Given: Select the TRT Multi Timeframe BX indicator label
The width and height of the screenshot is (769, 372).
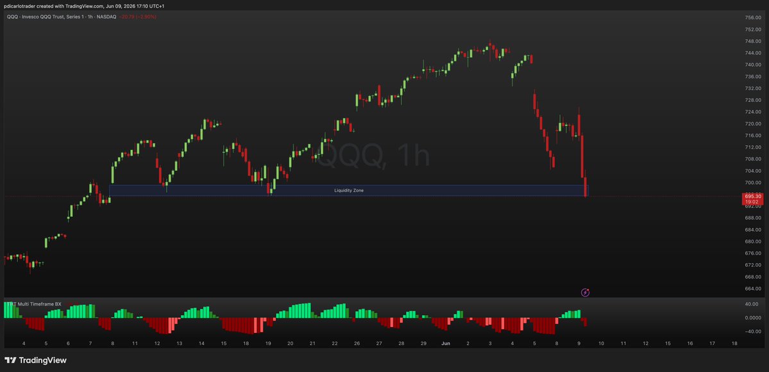Looking at the screenshot, I should [34, 304].
